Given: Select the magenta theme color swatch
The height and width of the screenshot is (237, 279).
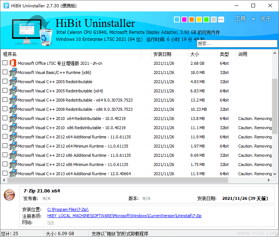Looking at the screenshot, I should click(184, 20).
